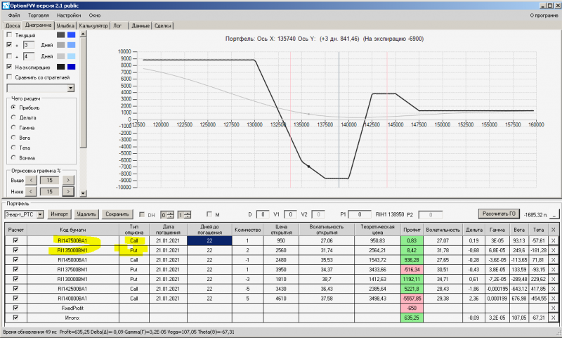
Task: Switch to the Калькулятор tab
Action: (93, 26)
